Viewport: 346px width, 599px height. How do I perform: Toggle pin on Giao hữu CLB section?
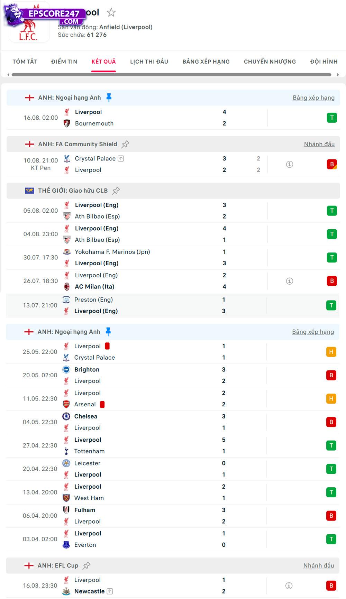pyautogui.click(x=116, y=191)
